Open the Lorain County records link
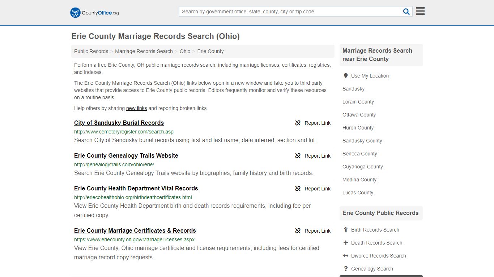Screen dimensions: 494x277 tap(358, 102)
